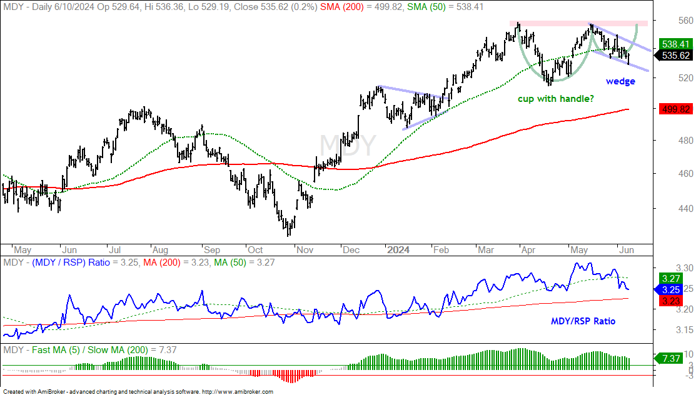This screenshot has height=395, width=696.
Task: Click the 2024 year marker on time axis
Action: pyautogui.click(x=398, y=250)
